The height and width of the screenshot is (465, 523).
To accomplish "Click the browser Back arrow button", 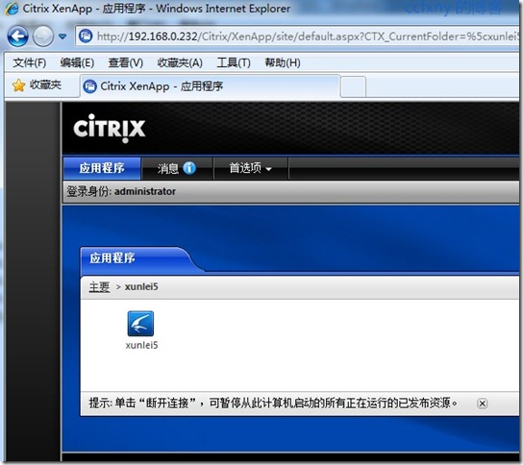I will pyautogui.click(x=17, y=37).
